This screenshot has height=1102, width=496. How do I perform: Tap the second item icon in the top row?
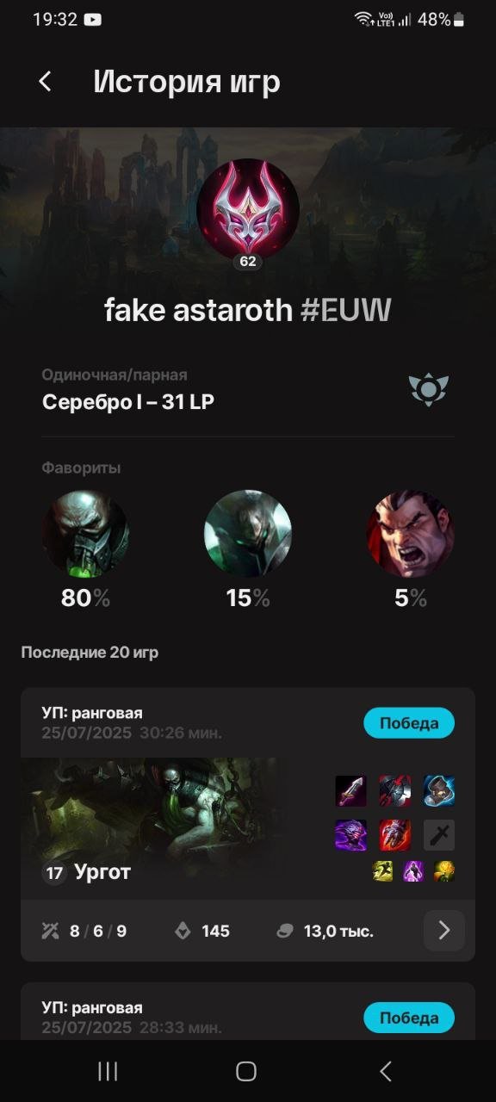tap(395, 790)
